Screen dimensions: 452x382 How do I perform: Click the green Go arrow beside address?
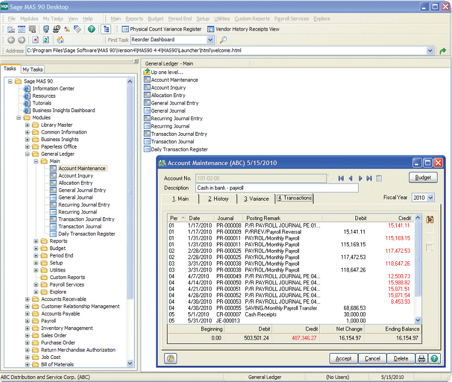[x=443, y=51]
